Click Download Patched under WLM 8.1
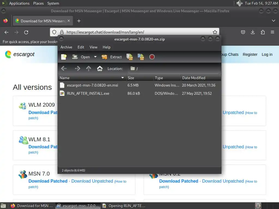 (43, 147)
